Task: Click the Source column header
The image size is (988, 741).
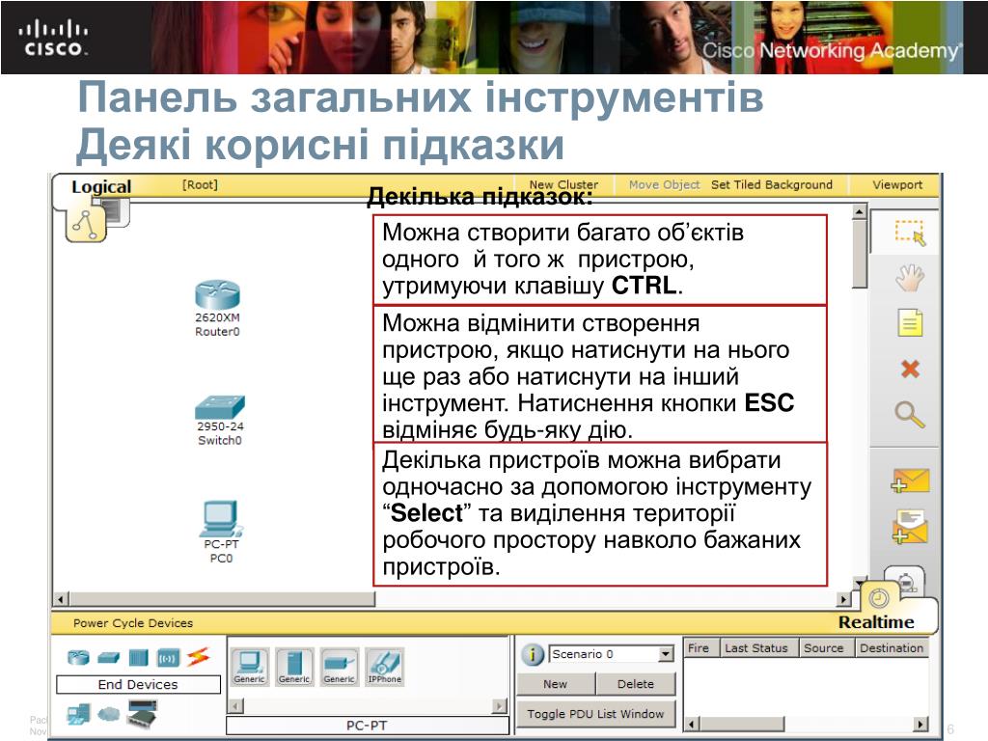Action: 824,647
